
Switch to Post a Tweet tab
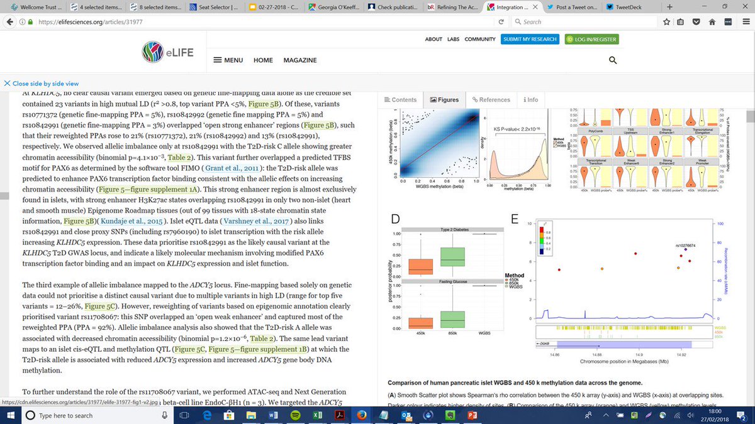[571, 6]
